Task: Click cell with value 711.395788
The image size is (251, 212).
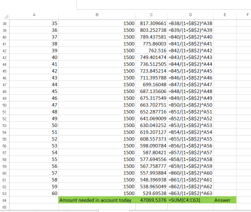Action: click(x=151, y=78)
